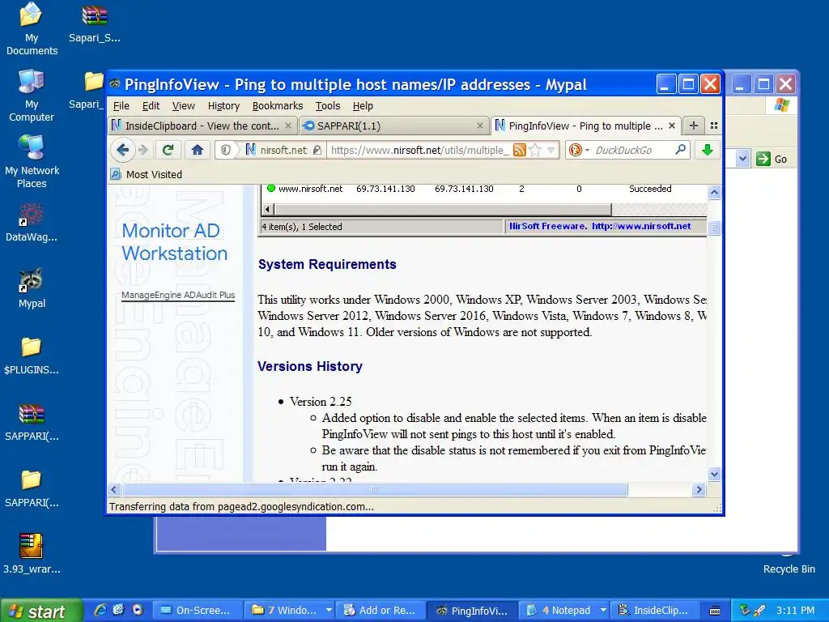This screenshot has width=829, height=622.
Task: Open the 7 Windo... taskbar group
Action: [290, 611]
